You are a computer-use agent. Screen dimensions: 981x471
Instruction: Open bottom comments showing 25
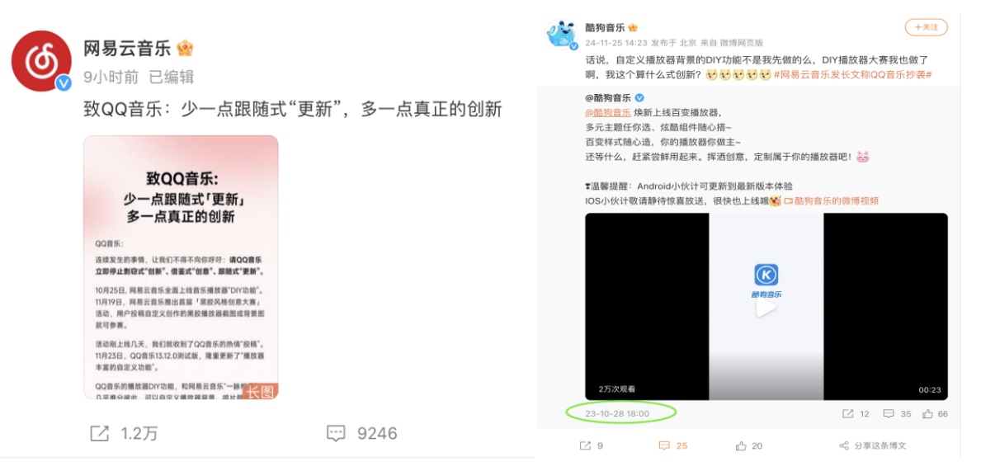[x=665, y=446]
